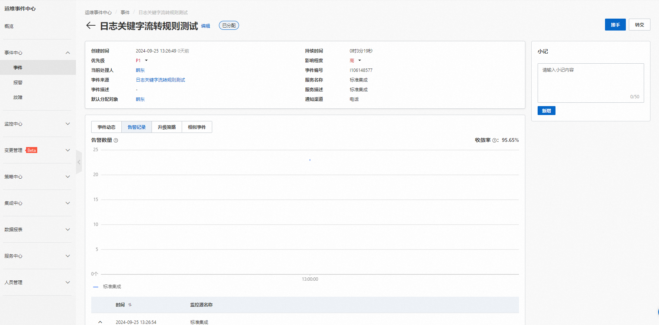Screen dimensions: 659x325
Task: Expand the 监控中心 menu section
Action: (68, 124)
